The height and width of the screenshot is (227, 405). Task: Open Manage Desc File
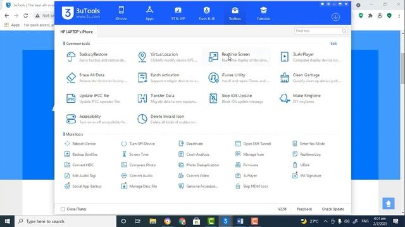pos(139,186)
